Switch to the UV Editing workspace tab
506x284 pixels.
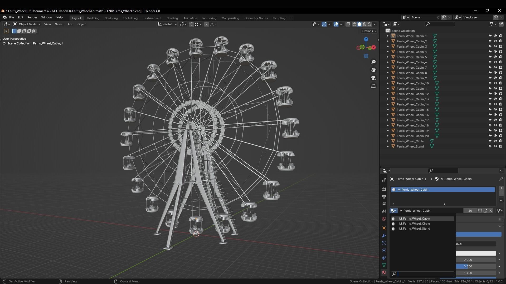click(x=130, y=18)
